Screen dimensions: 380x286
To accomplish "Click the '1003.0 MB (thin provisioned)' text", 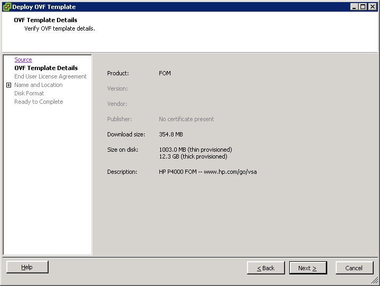I will [x=195, y=150].
